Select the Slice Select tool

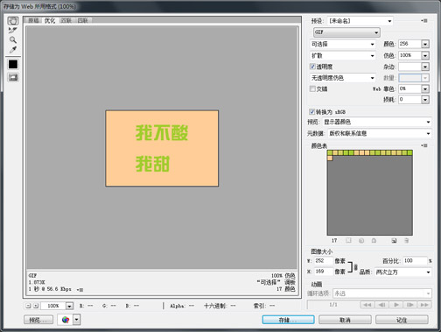point(13,30)
